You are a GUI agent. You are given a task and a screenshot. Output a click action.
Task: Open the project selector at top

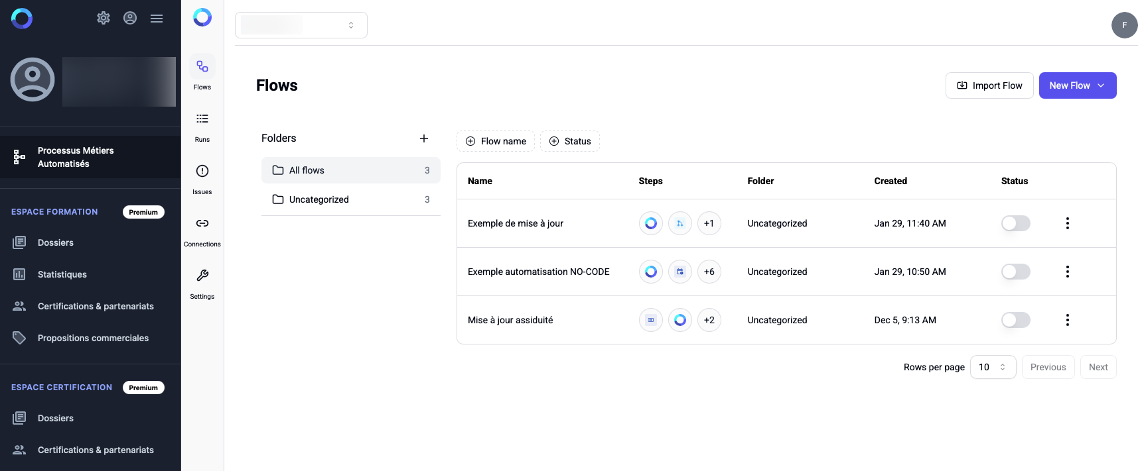pyautogui.click(x=301, y=25)
